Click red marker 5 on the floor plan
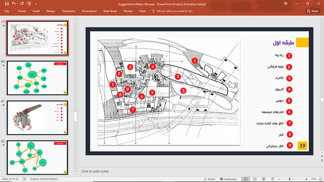Screen dimensions: 324x182 (183, 91)
